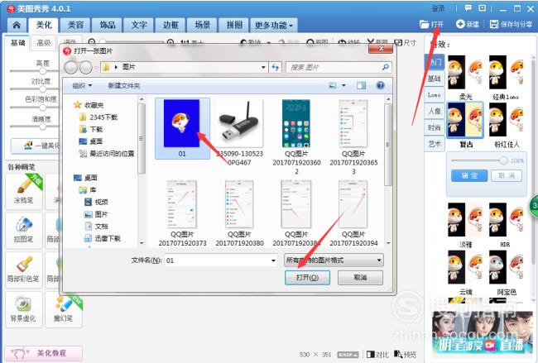538x363 pixels.
Task: Click the 搜索 图片 search field
Action: tap(339, 67)
